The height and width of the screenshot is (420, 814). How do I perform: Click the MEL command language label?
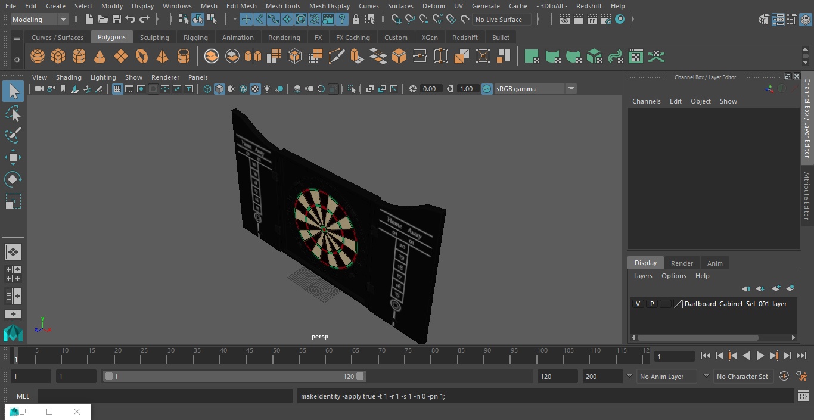[23, 396]
